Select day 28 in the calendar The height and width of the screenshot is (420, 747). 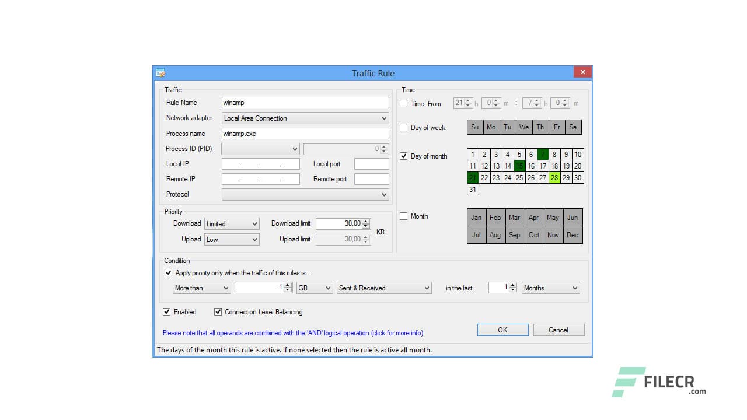click(x=554, y=177)
